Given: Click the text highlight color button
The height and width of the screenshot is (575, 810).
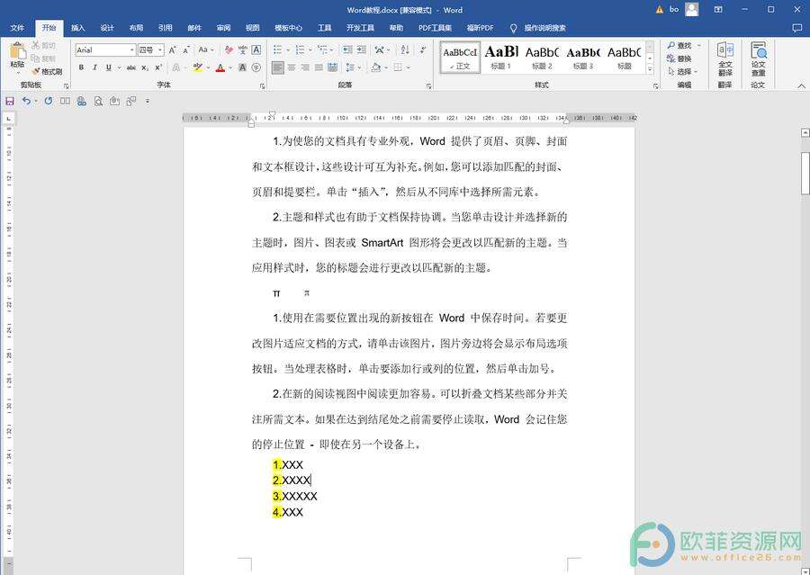Looking at the screenshot, I should coord(197,67).
